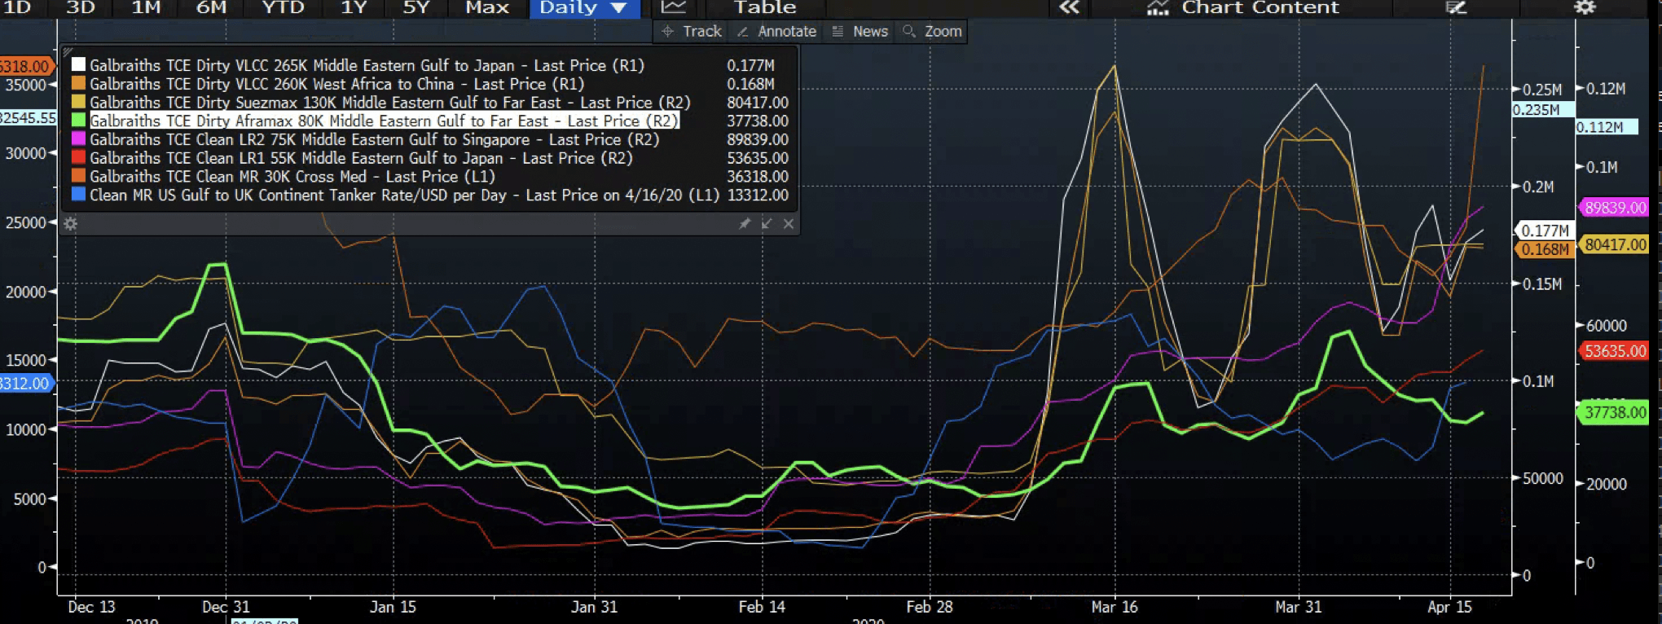Viewport: 1662px width, 624px height.
Task: Activate the Annotate tool
Action: coord(776,31)
